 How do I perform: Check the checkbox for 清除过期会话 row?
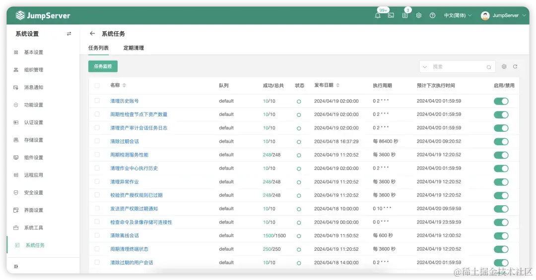point(97,141)
